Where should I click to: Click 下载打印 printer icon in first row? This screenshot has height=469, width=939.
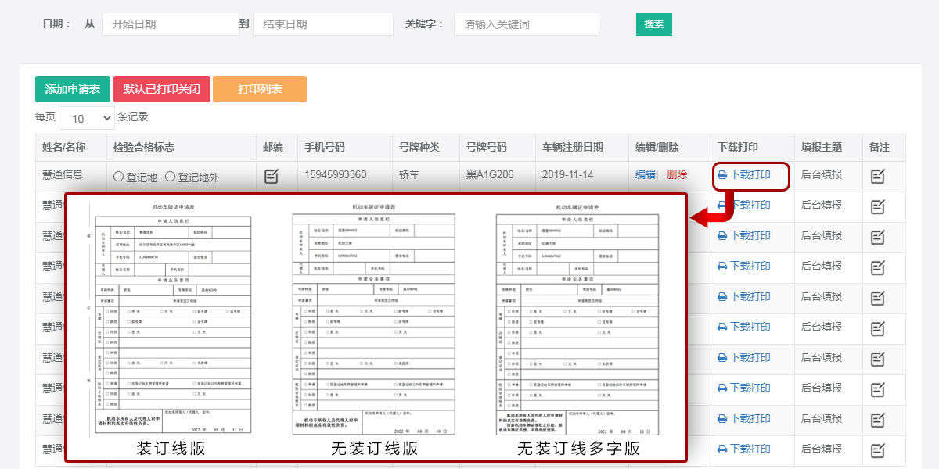(722, 175)
